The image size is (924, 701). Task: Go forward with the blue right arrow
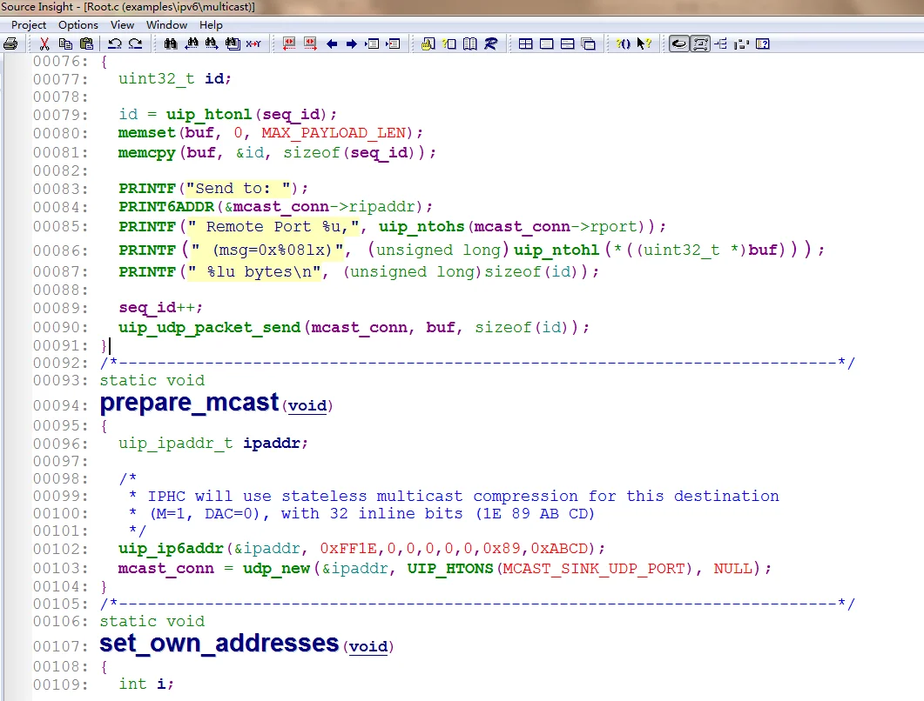(352, 43)
